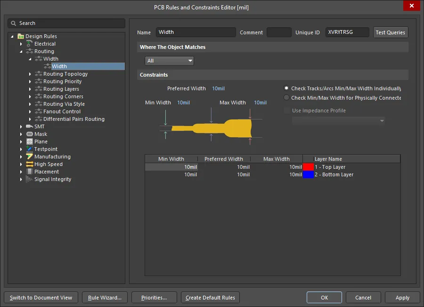Click the search magnifier icon
This screenshot has height=307, width=424.
[13, 23]
